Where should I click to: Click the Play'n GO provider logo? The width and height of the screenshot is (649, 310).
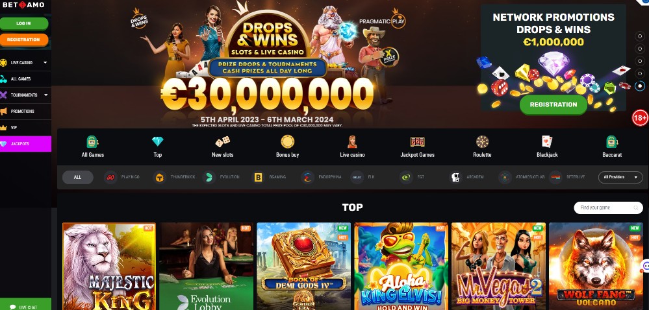click(110, 177)
